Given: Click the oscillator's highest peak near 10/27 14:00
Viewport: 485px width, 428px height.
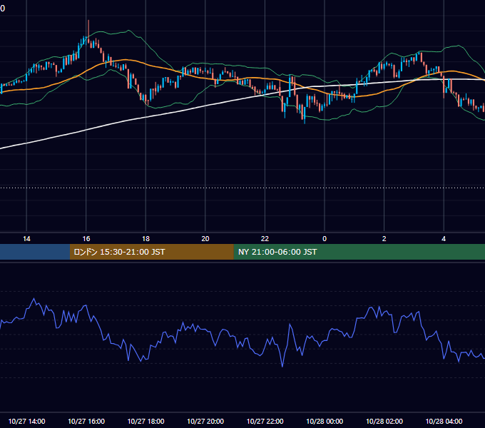Looking at the screenshot, I should click(34, 299).
